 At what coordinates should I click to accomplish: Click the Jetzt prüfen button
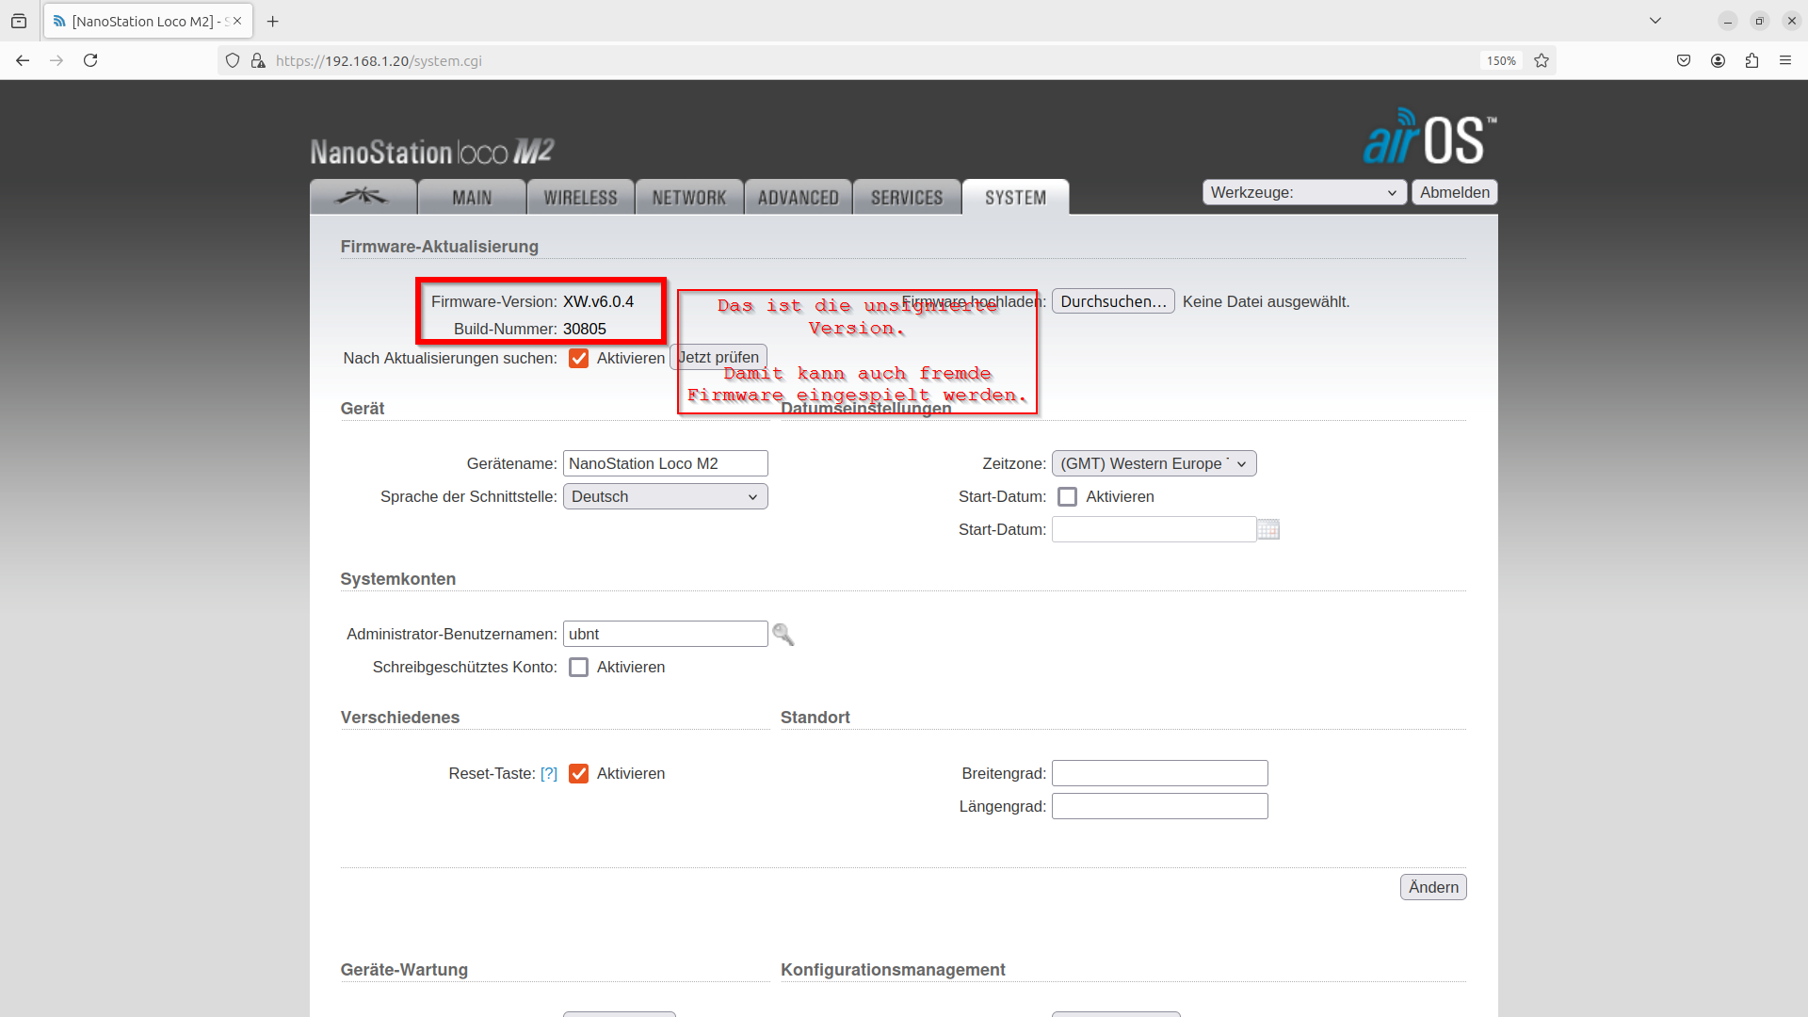(718, 357)
